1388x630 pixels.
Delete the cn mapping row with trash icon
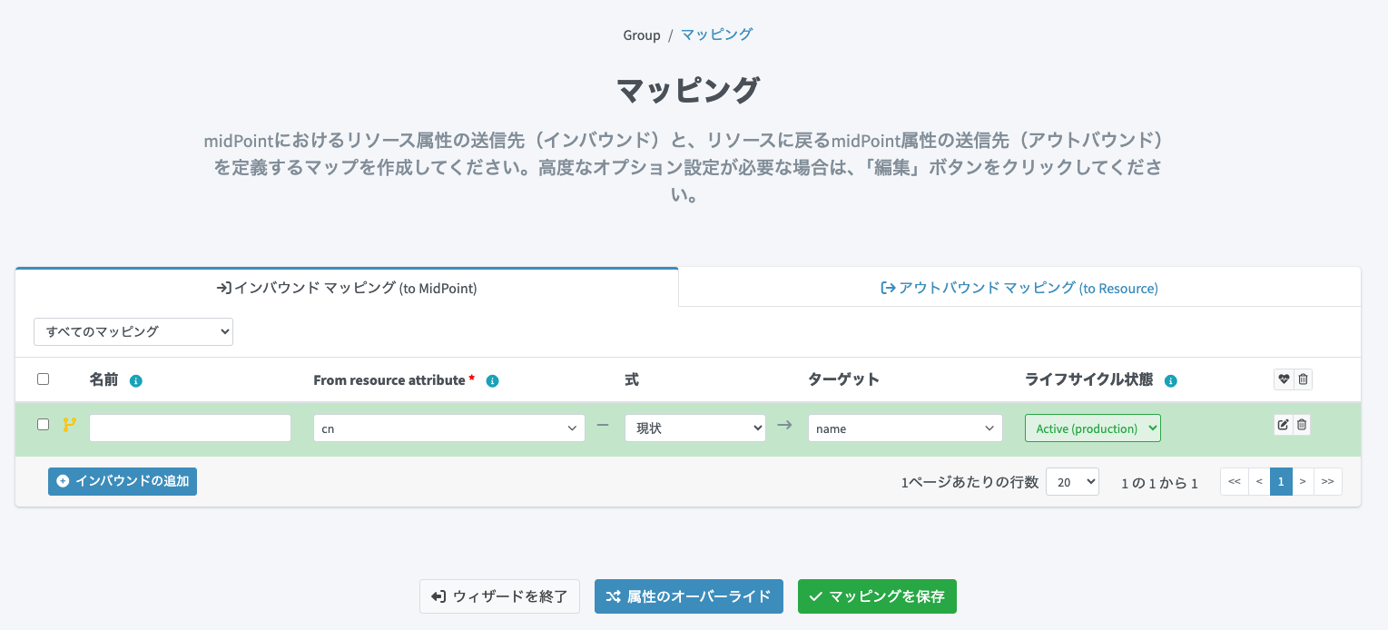click(x=1302, y=424)
